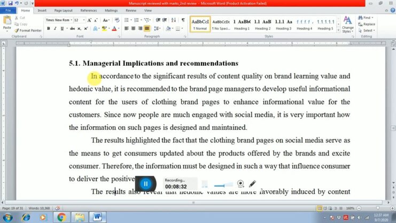Click the webcam icon on recorder bar
396x223 pixels.
240,183
